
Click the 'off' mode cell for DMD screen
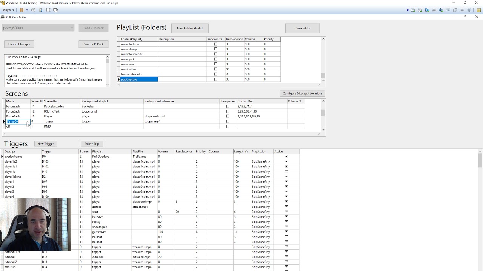(x=18, y=126)
